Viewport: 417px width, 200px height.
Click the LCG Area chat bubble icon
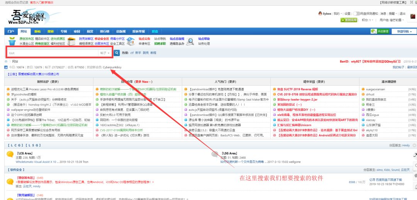[x=10, y=154]
